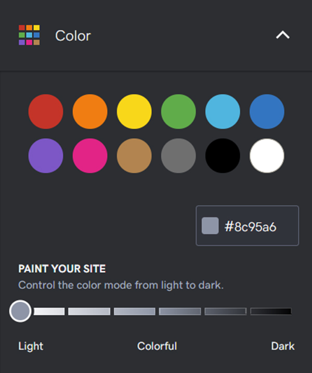Image resolution: width=312 pixels, height=373 pixels.
Task: Click the Color palette grid icon
Action: point(29,35)
